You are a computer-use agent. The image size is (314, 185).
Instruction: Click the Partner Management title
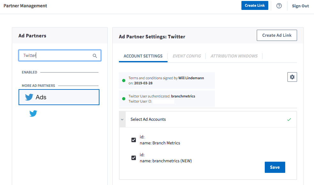click(25, 6)
